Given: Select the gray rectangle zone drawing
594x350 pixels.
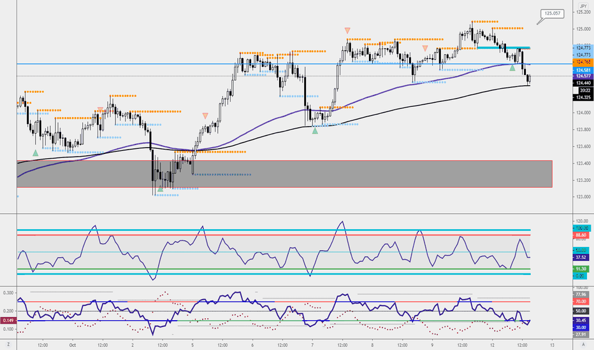Looking at the screenshot, I should (284, 174).
